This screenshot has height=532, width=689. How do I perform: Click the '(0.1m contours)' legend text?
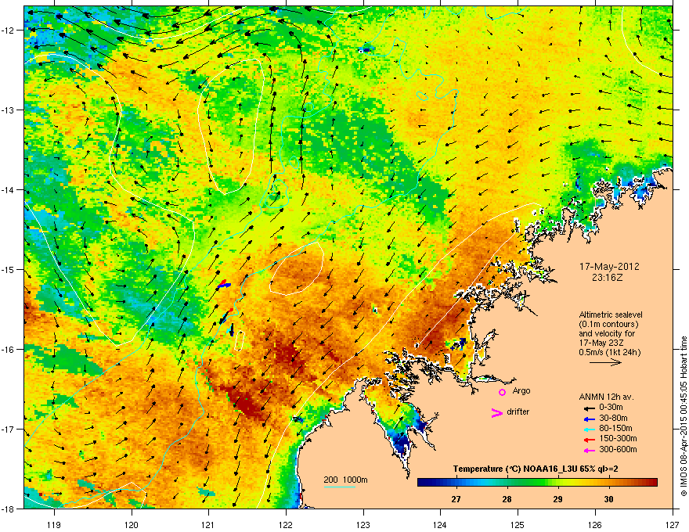[x=608, y=325]
